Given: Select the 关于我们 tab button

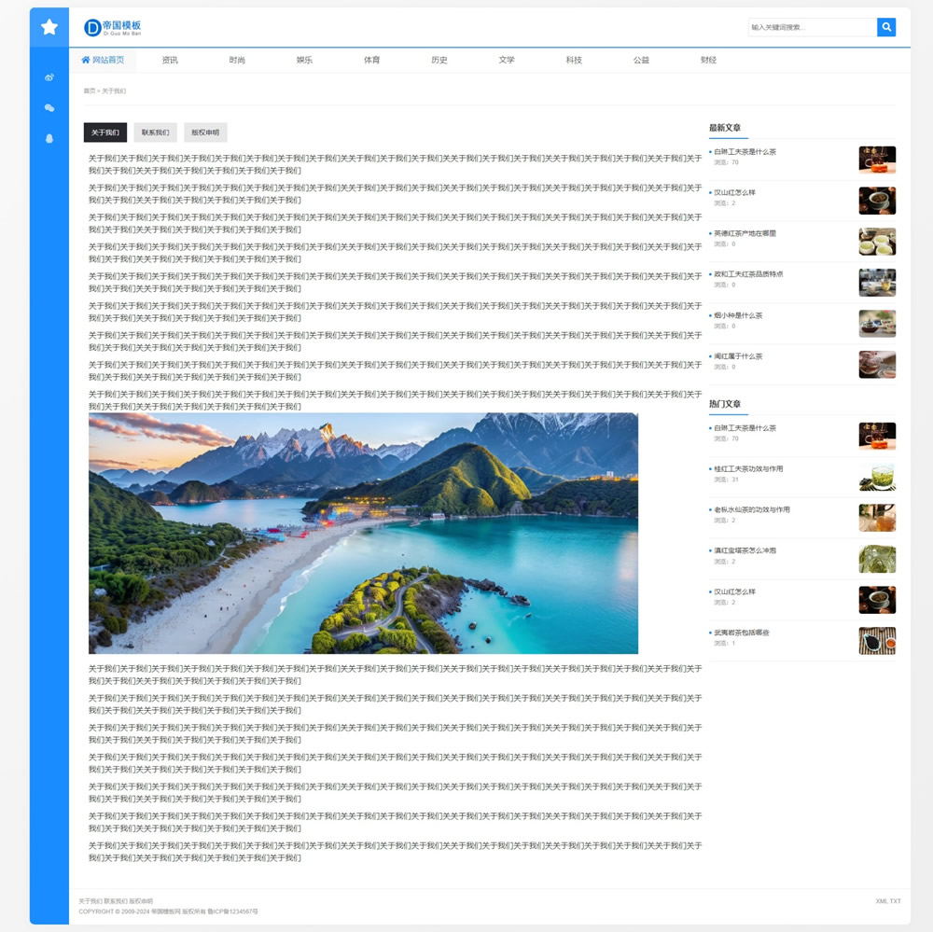Looking at the screenshot, I should [x=104, y=132].
